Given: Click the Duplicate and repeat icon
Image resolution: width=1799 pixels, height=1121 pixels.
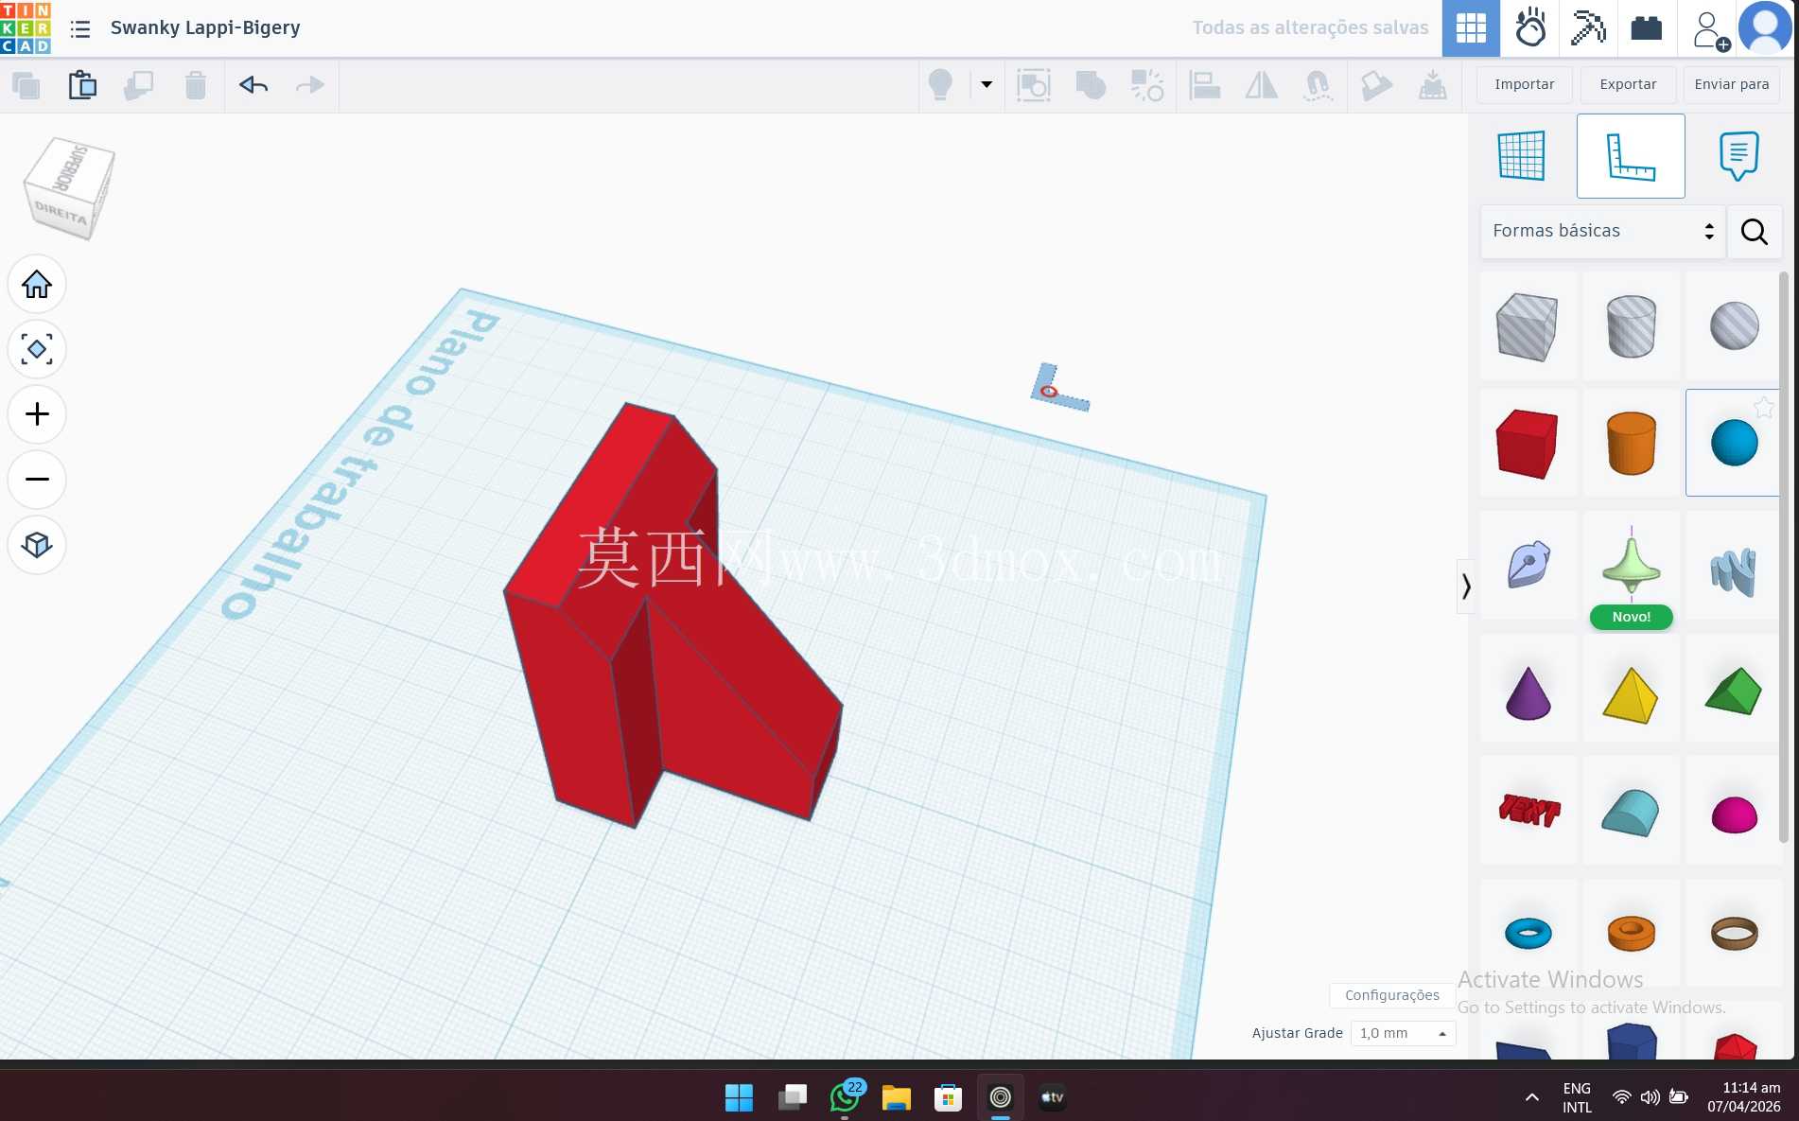Looking at the screenshot, I should pyautogui.click(x=139, y=85).
